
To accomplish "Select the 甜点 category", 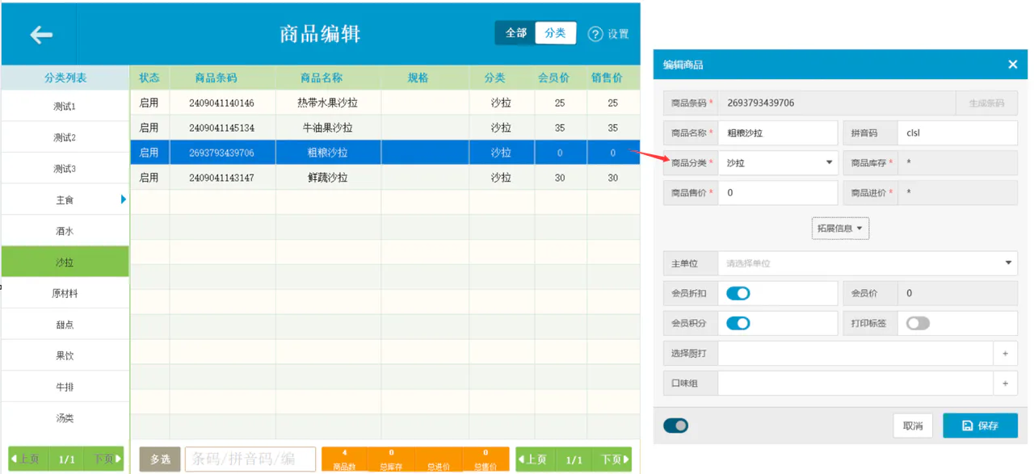I will 65,325.
